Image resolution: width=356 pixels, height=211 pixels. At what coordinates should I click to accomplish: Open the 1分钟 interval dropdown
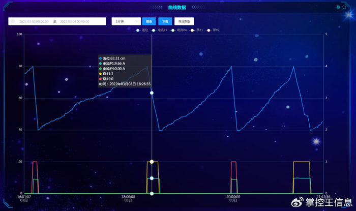(126, 21)
